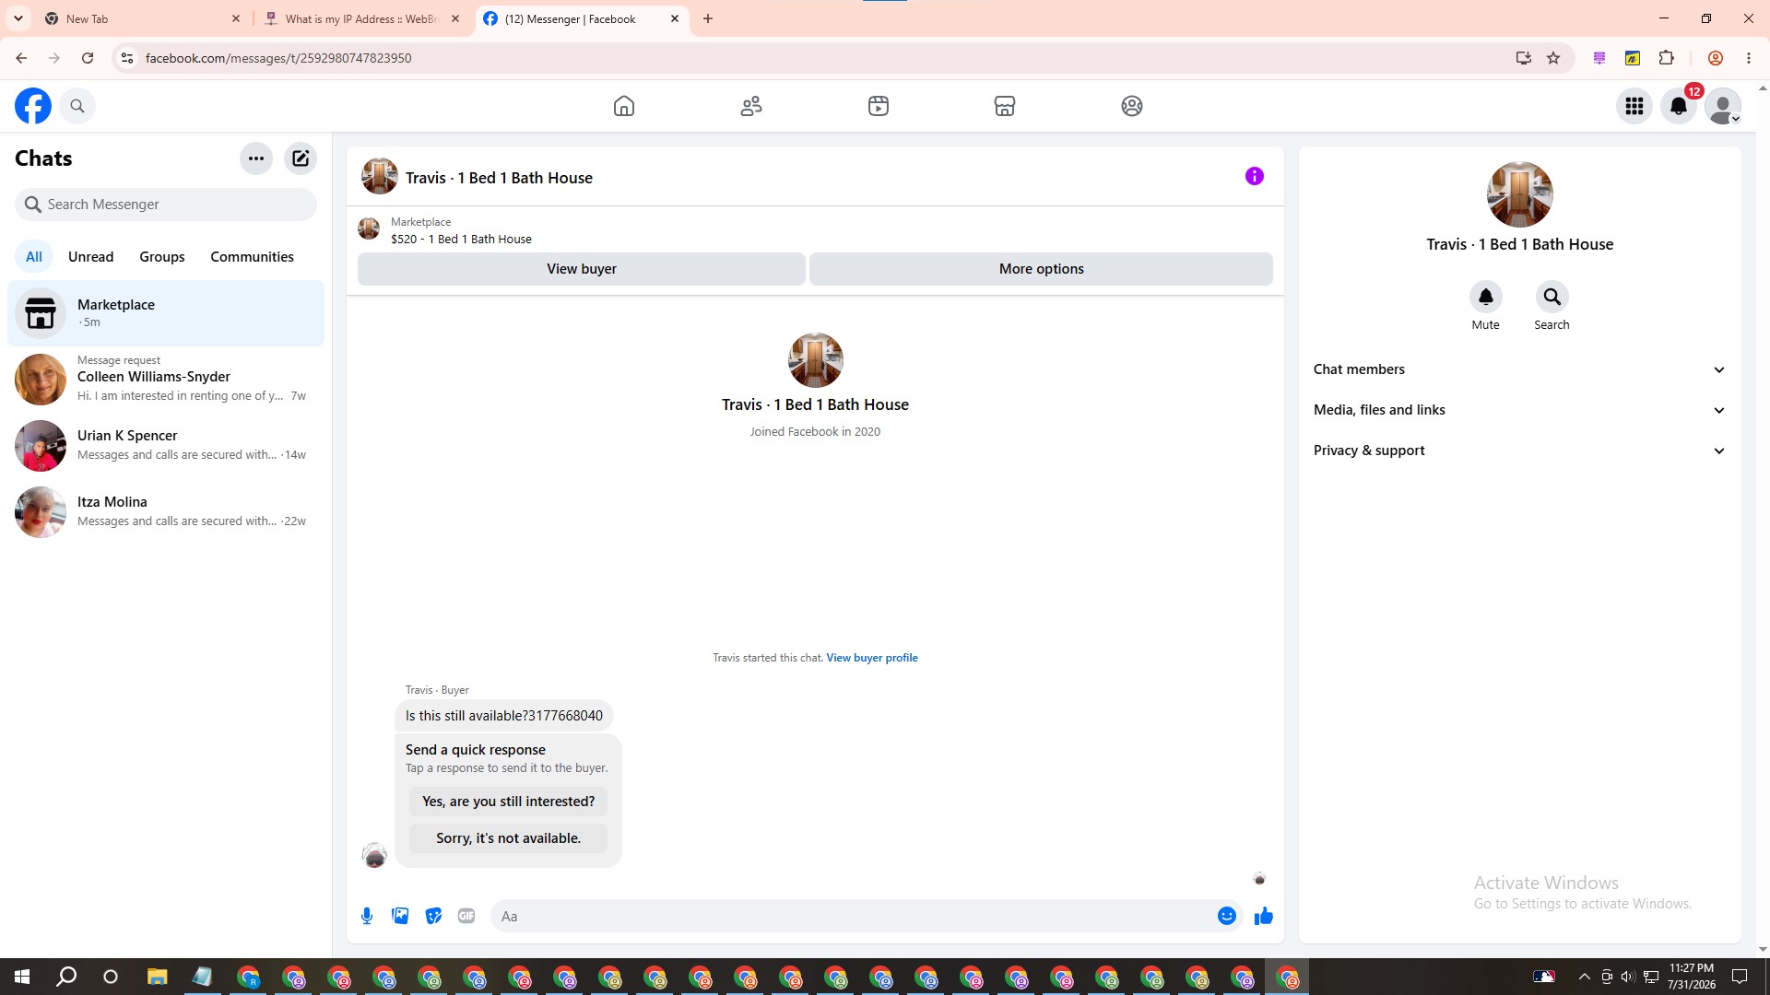1770x995 pixels.
Task: Open File Explorer from taskbar
Action: (157, 977)
